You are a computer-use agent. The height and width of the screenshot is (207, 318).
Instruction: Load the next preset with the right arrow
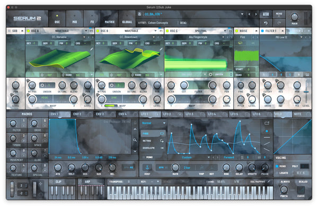pyautogui.click(x=256, y=14)
